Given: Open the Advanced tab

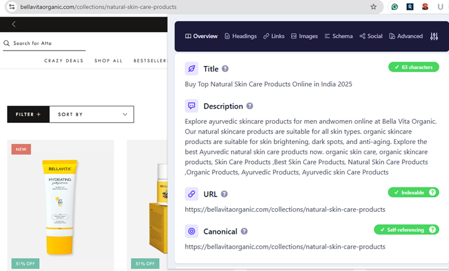Looking at the screenshot, I should click(406, 37).
